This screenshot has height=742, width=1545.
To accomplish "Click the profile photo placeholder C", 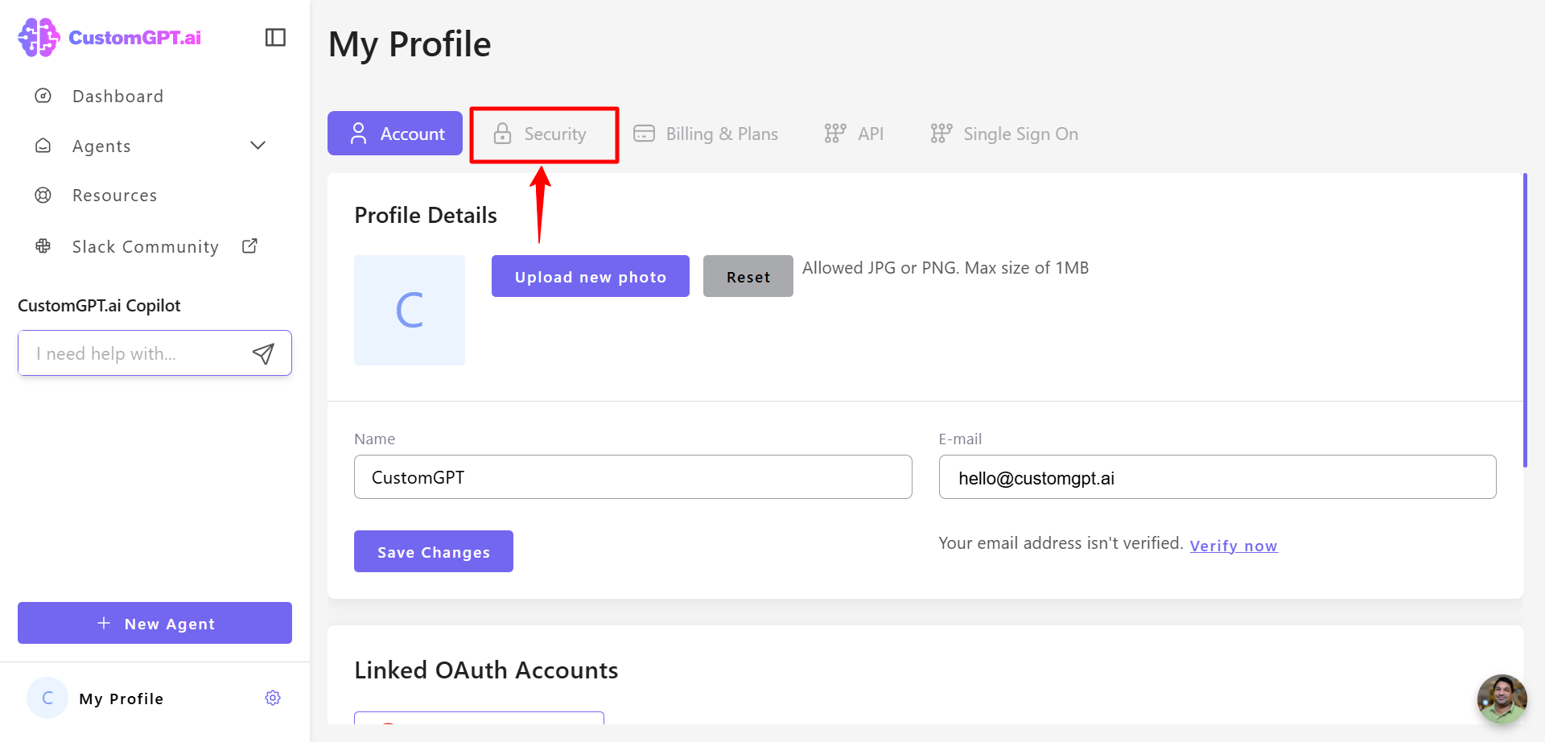I will click(410, 310).
